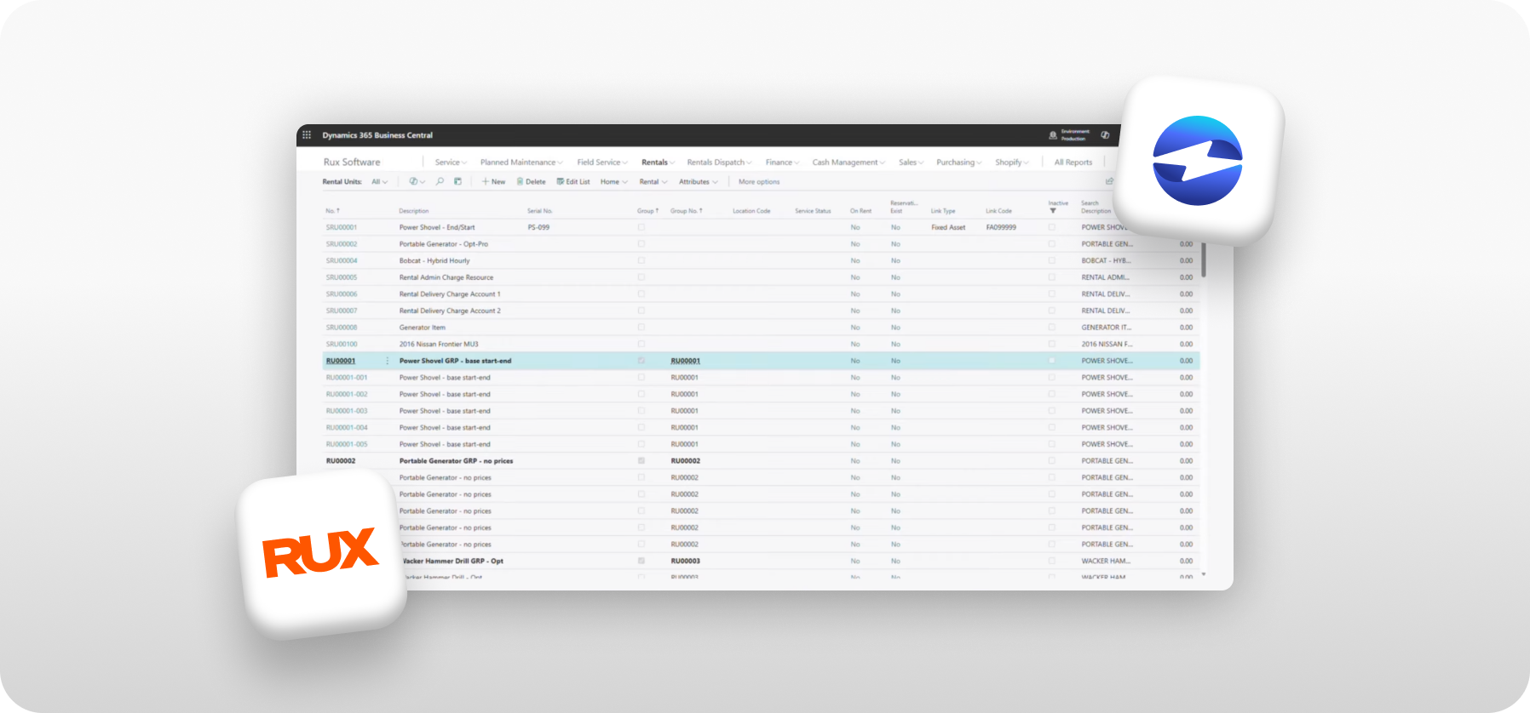This screenshot has height=713, width=1530.
Task: Expand the Field Service menu
Action: pyautogui.click(x=602, y=162)
